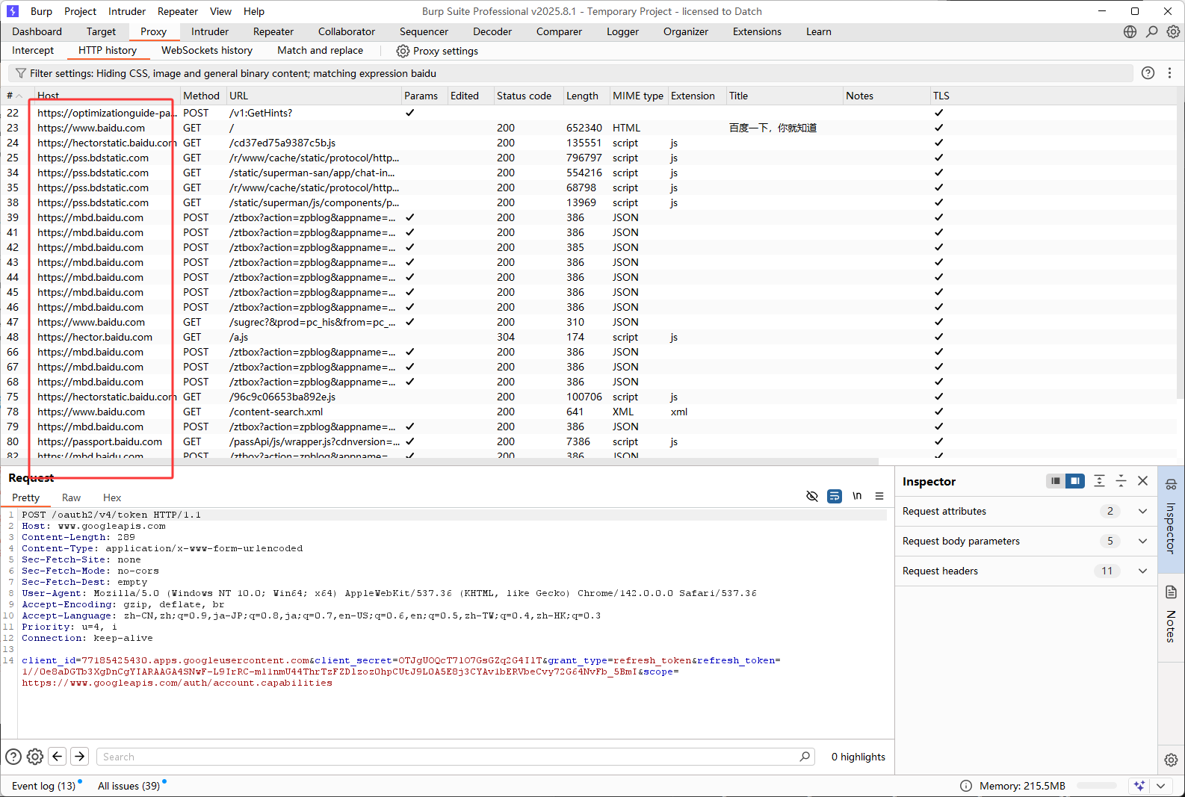The width and height of the screenshot is (1185, 797).
Task: Click the help icon beside the search bar
Action: pos(13,757)
